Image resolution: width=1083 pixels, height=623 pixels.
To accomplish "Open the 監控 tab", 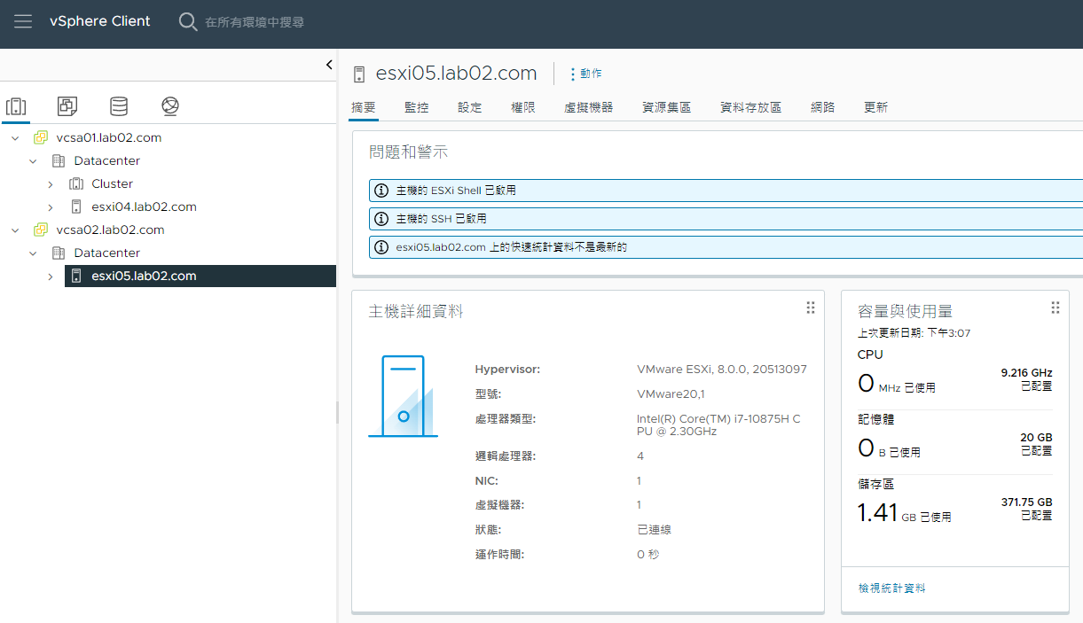I will (417, 107).
